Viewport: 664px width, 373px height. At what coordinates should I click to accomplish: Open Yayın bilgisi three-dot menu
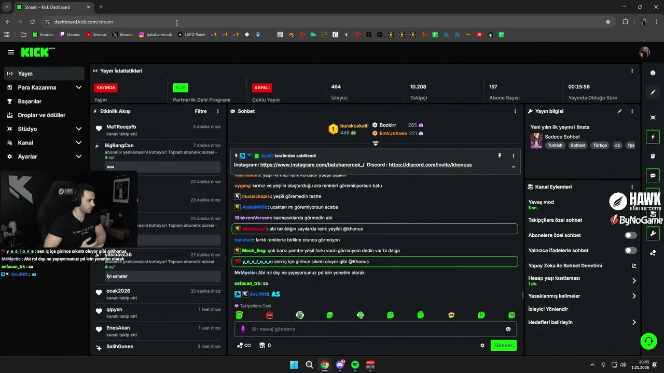point(632,111)
